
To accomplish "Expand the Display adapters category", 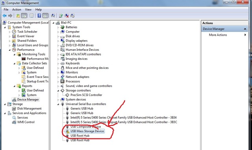I will (58, 41).
